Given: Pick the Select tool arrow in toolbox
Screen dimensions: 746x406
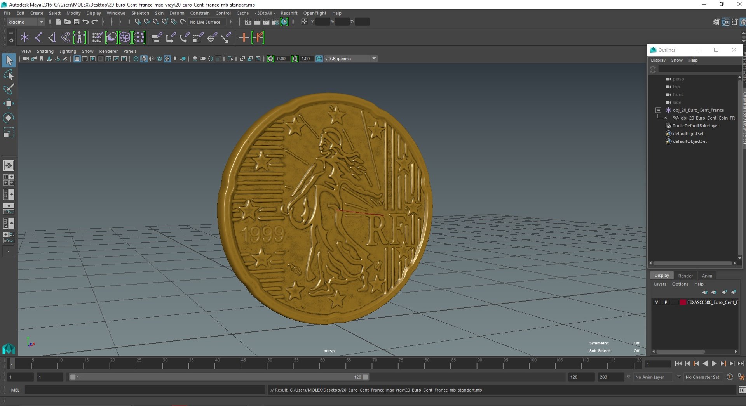Looking at the screenshot, I should pos(9,60).
